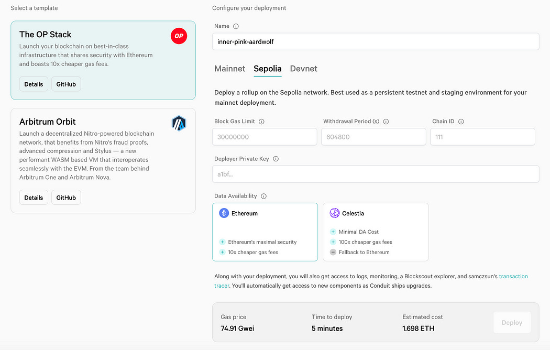This screenshot has height=350, width=550.
Task: Click the plus icon beside 100x cheaper gas fees
Action: (333, 242)
